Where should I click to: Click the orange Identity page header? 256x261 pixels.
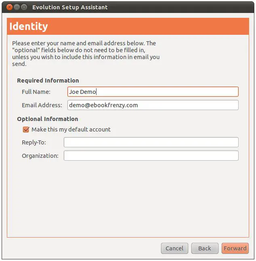tap(128, 27)
